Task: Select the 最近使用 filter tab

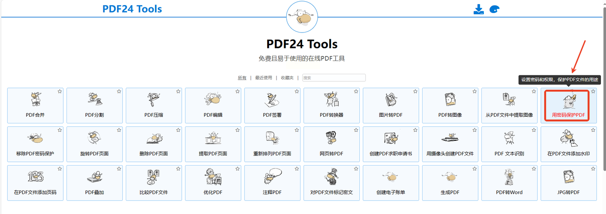Action: point(263,78)
